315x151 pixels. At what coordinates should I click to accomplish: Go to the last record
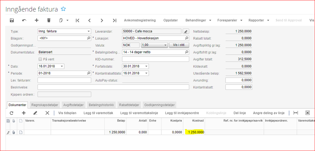[x=114, y=20]
